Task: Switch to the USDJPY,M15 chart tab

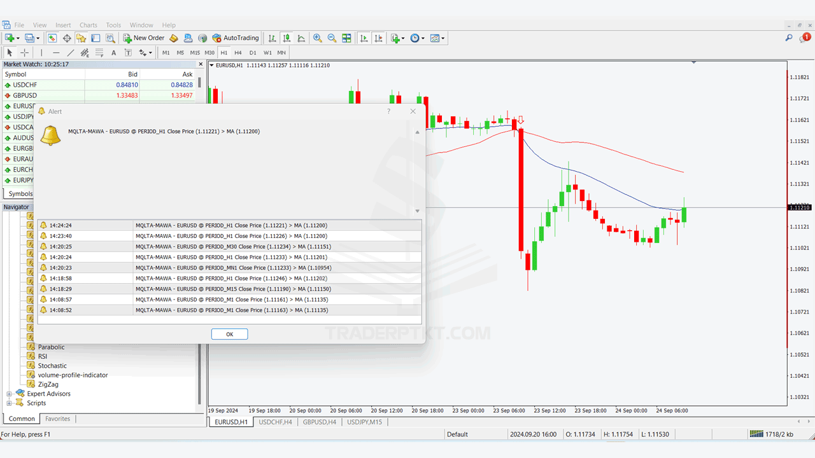Action: pos(365,422)
